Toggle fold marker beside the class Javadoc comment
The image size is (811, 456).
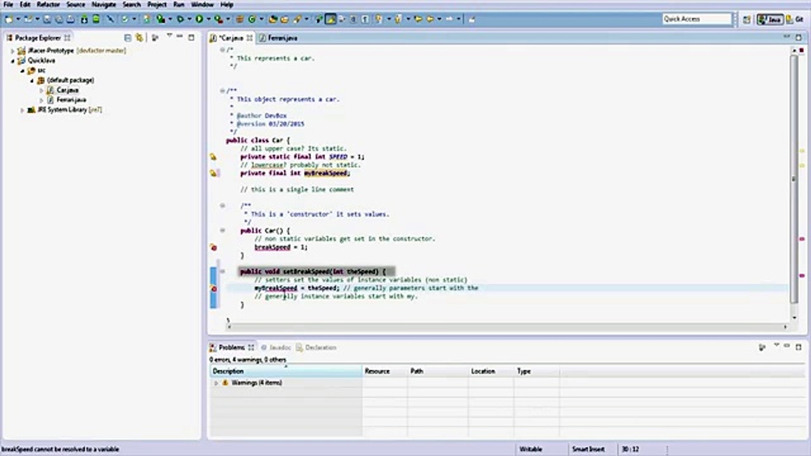223,91
